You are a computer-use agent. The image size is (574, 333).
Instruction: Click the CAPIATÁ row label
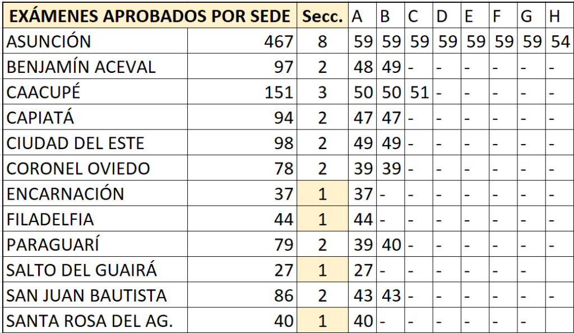95,117
